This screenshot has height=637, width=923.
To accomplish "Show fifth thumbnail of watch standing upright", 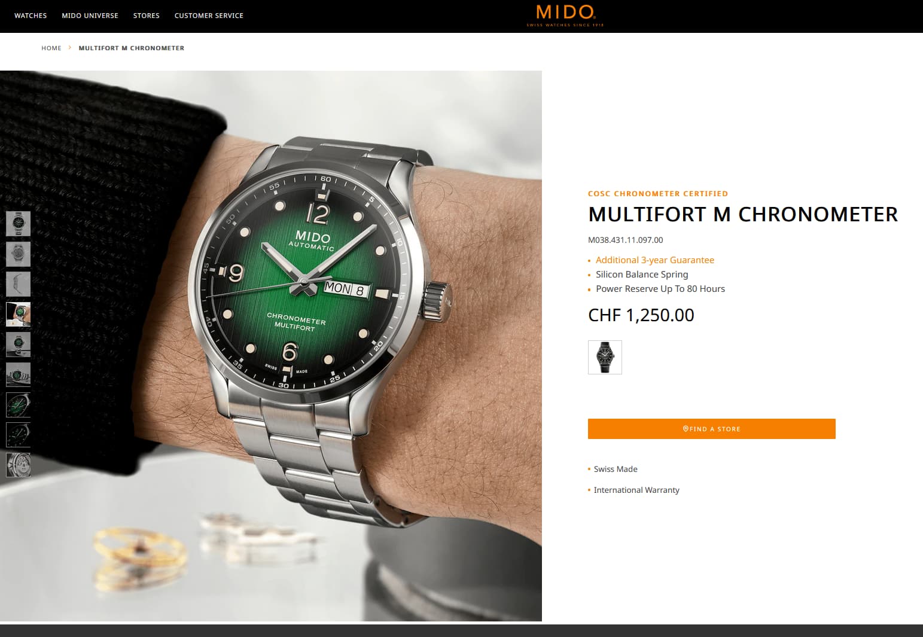I will click(18, 344).
